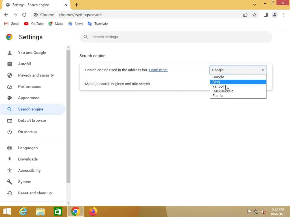
Task: Launch Internet Explorer from taskbar
Action: point(23,211)
